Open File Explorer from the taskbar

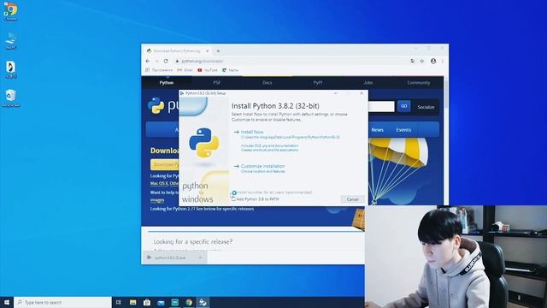[133, 302]
